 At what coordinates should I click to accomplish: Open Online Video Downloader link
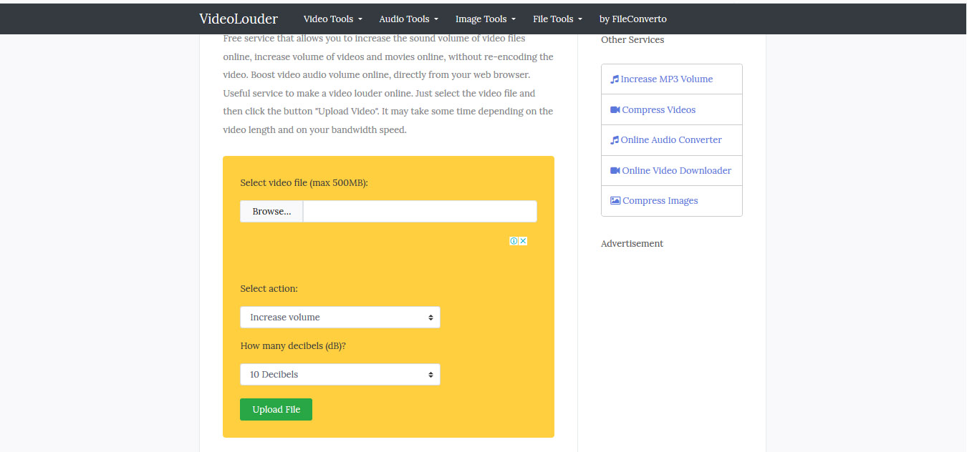tap(677, 171)
